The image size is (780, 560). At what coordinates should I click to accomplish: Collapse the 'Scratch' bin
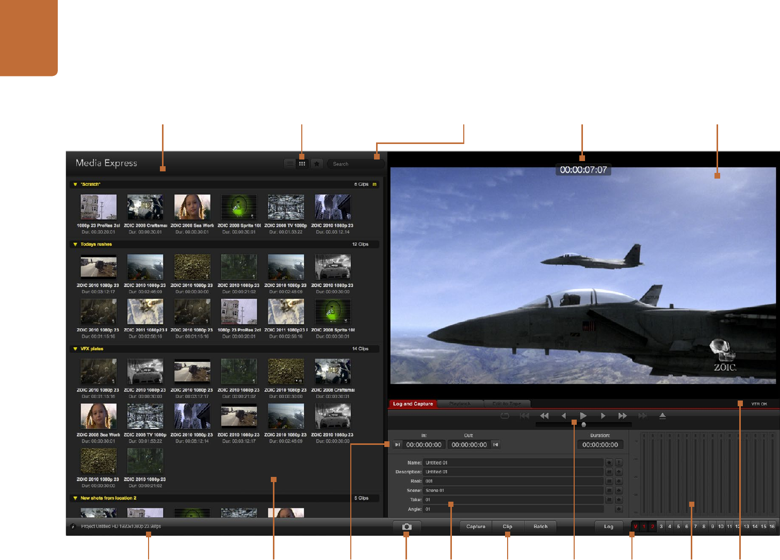[x=75, y=184]
